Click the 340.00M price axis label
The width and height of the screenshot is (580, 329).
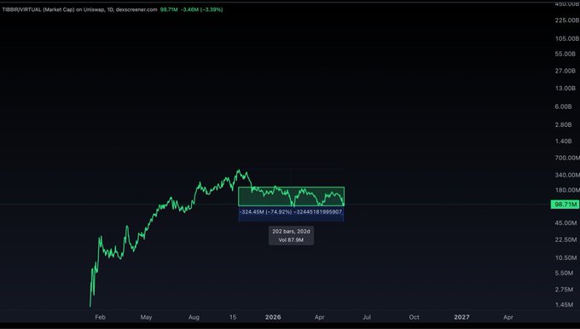tap(567, 175)
